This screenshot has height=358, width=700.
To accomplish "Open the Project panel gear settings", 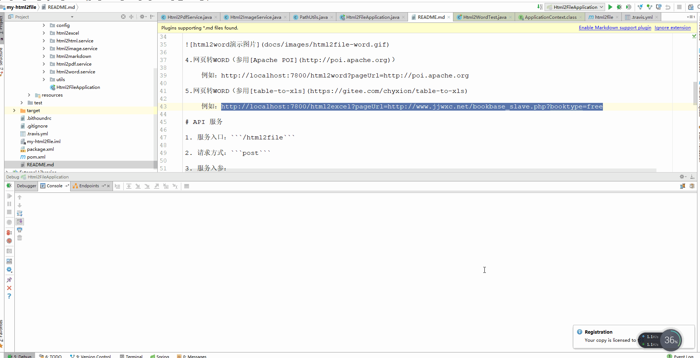I will tap(143, 17).
